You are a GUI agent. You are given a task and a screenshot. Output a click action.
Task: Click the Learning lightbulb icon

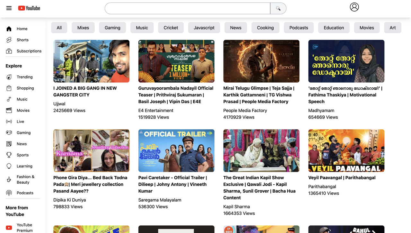pyautogui.click(x=9, y=166)
